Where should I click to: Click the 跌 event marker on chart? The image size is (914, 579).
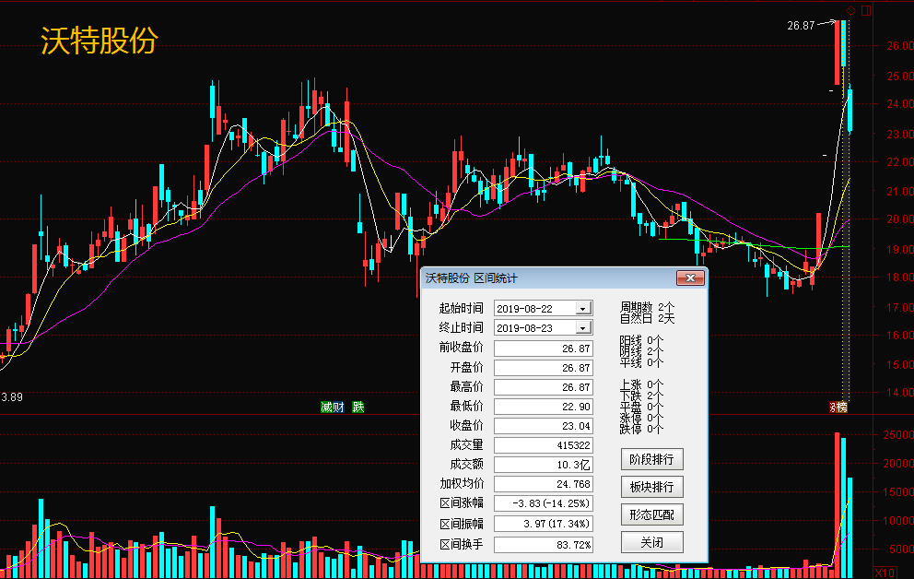point(357,407)
